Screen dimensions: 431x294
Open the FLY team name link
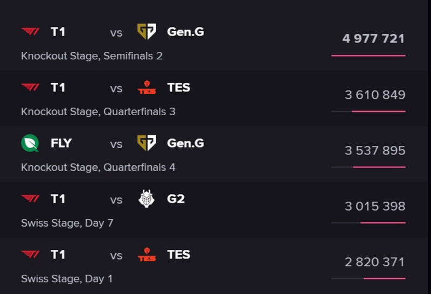click(61, 143)
